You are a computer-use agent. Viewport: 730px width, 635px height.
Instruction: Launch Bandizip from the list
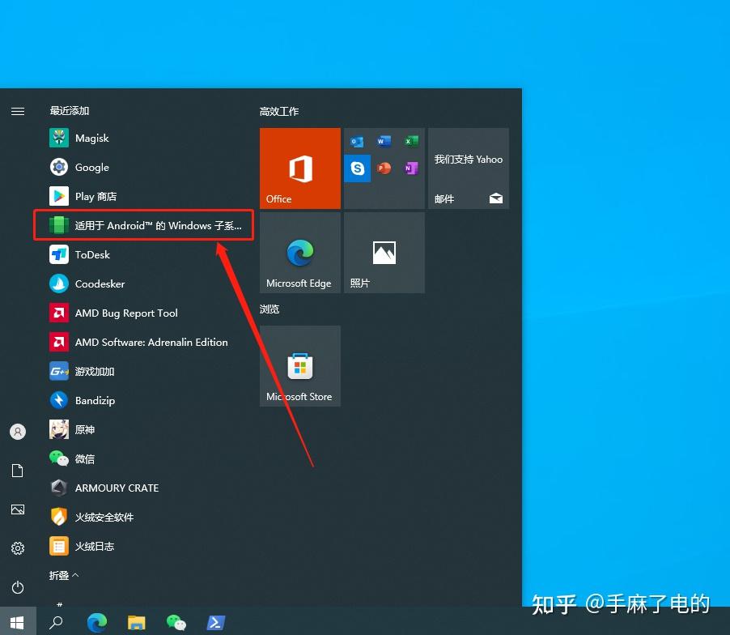coord(144,401)
